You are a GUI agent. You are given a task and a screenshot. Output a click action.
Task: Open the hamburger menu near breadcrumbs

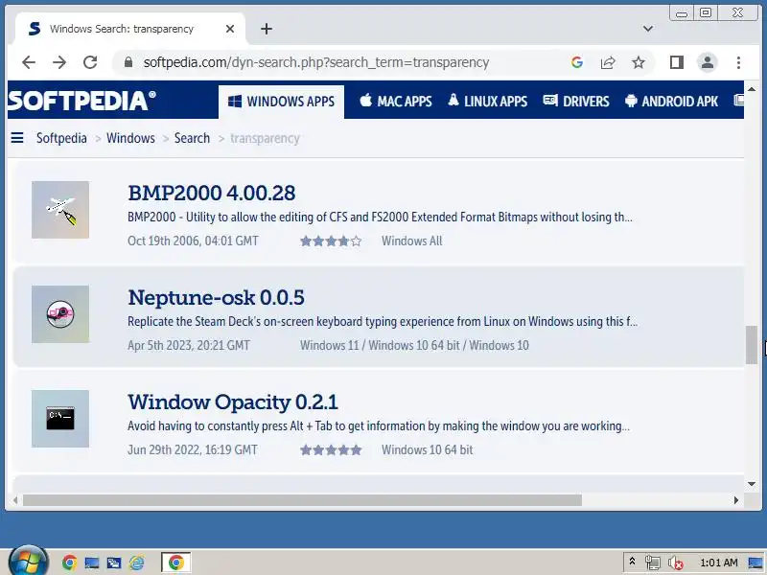(17, 138)
